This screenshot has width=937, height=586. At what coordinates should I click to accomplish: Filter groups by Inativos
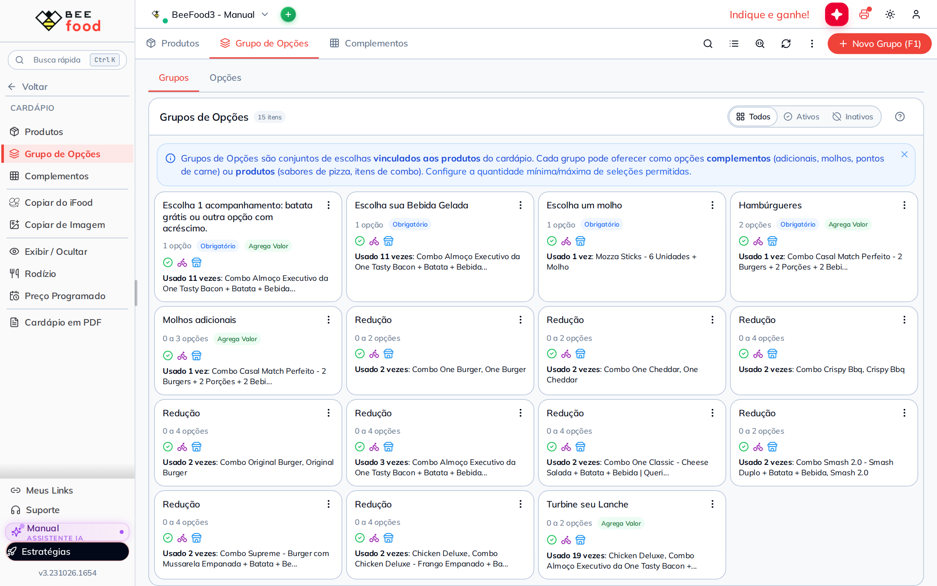coord(853,117)
